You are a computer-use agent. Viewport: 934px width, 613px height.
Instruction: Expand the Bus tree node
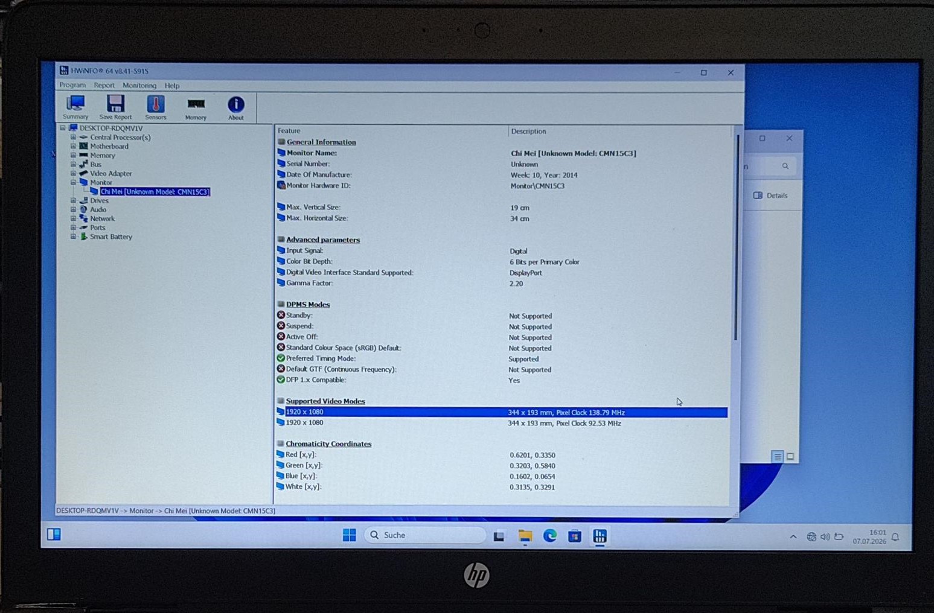click(74, 164)
